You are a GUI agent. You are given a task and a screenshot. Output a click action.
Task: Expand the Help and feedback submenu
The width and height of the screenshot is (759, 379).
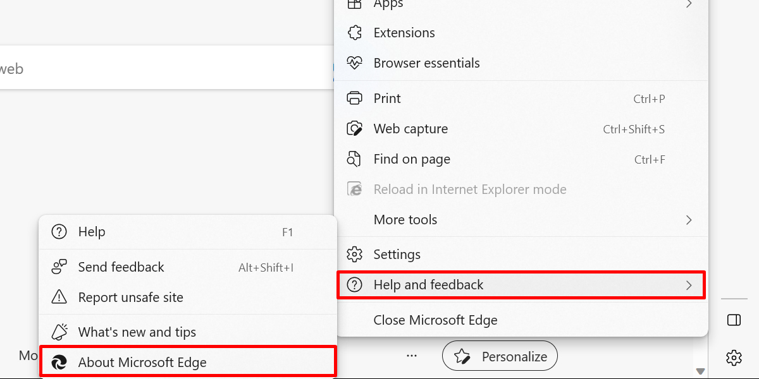689,285
